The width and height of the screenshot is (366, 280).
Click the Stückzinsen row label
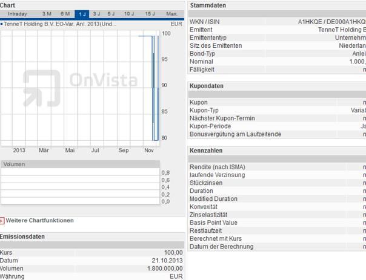(206, 183)
